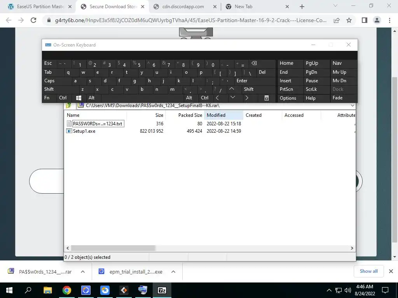The height and width of the screenshot is (298, 398).
Task: Sort files by Packed Size column
Action: tap(185, 115)
